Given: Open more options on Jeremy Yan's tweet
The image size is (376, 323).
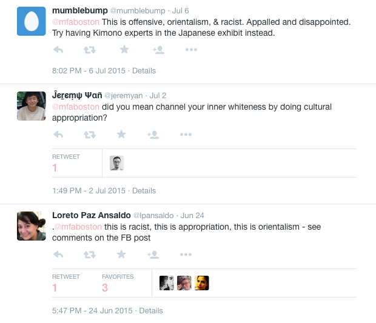Looking at the screenshot, I should [x=186, y=135].
